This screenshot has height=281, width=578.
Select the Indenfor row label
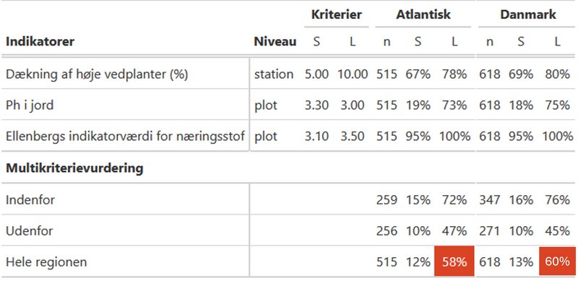coord(30,200)
